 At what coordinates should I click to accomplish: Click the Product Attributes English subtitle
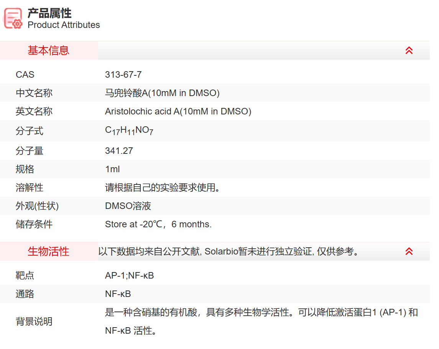point(64,25)
